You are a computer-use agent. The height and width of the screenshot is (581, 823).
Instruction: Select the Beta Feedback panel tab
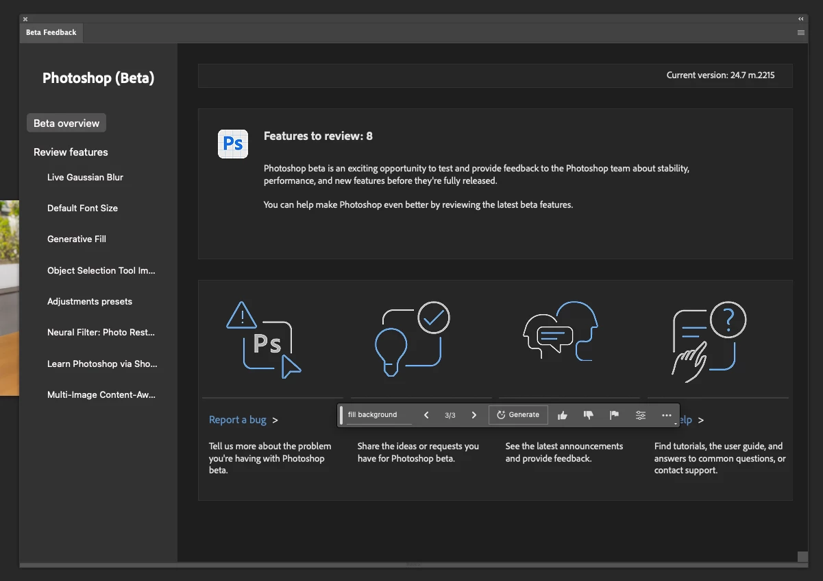tap(51, 32)
